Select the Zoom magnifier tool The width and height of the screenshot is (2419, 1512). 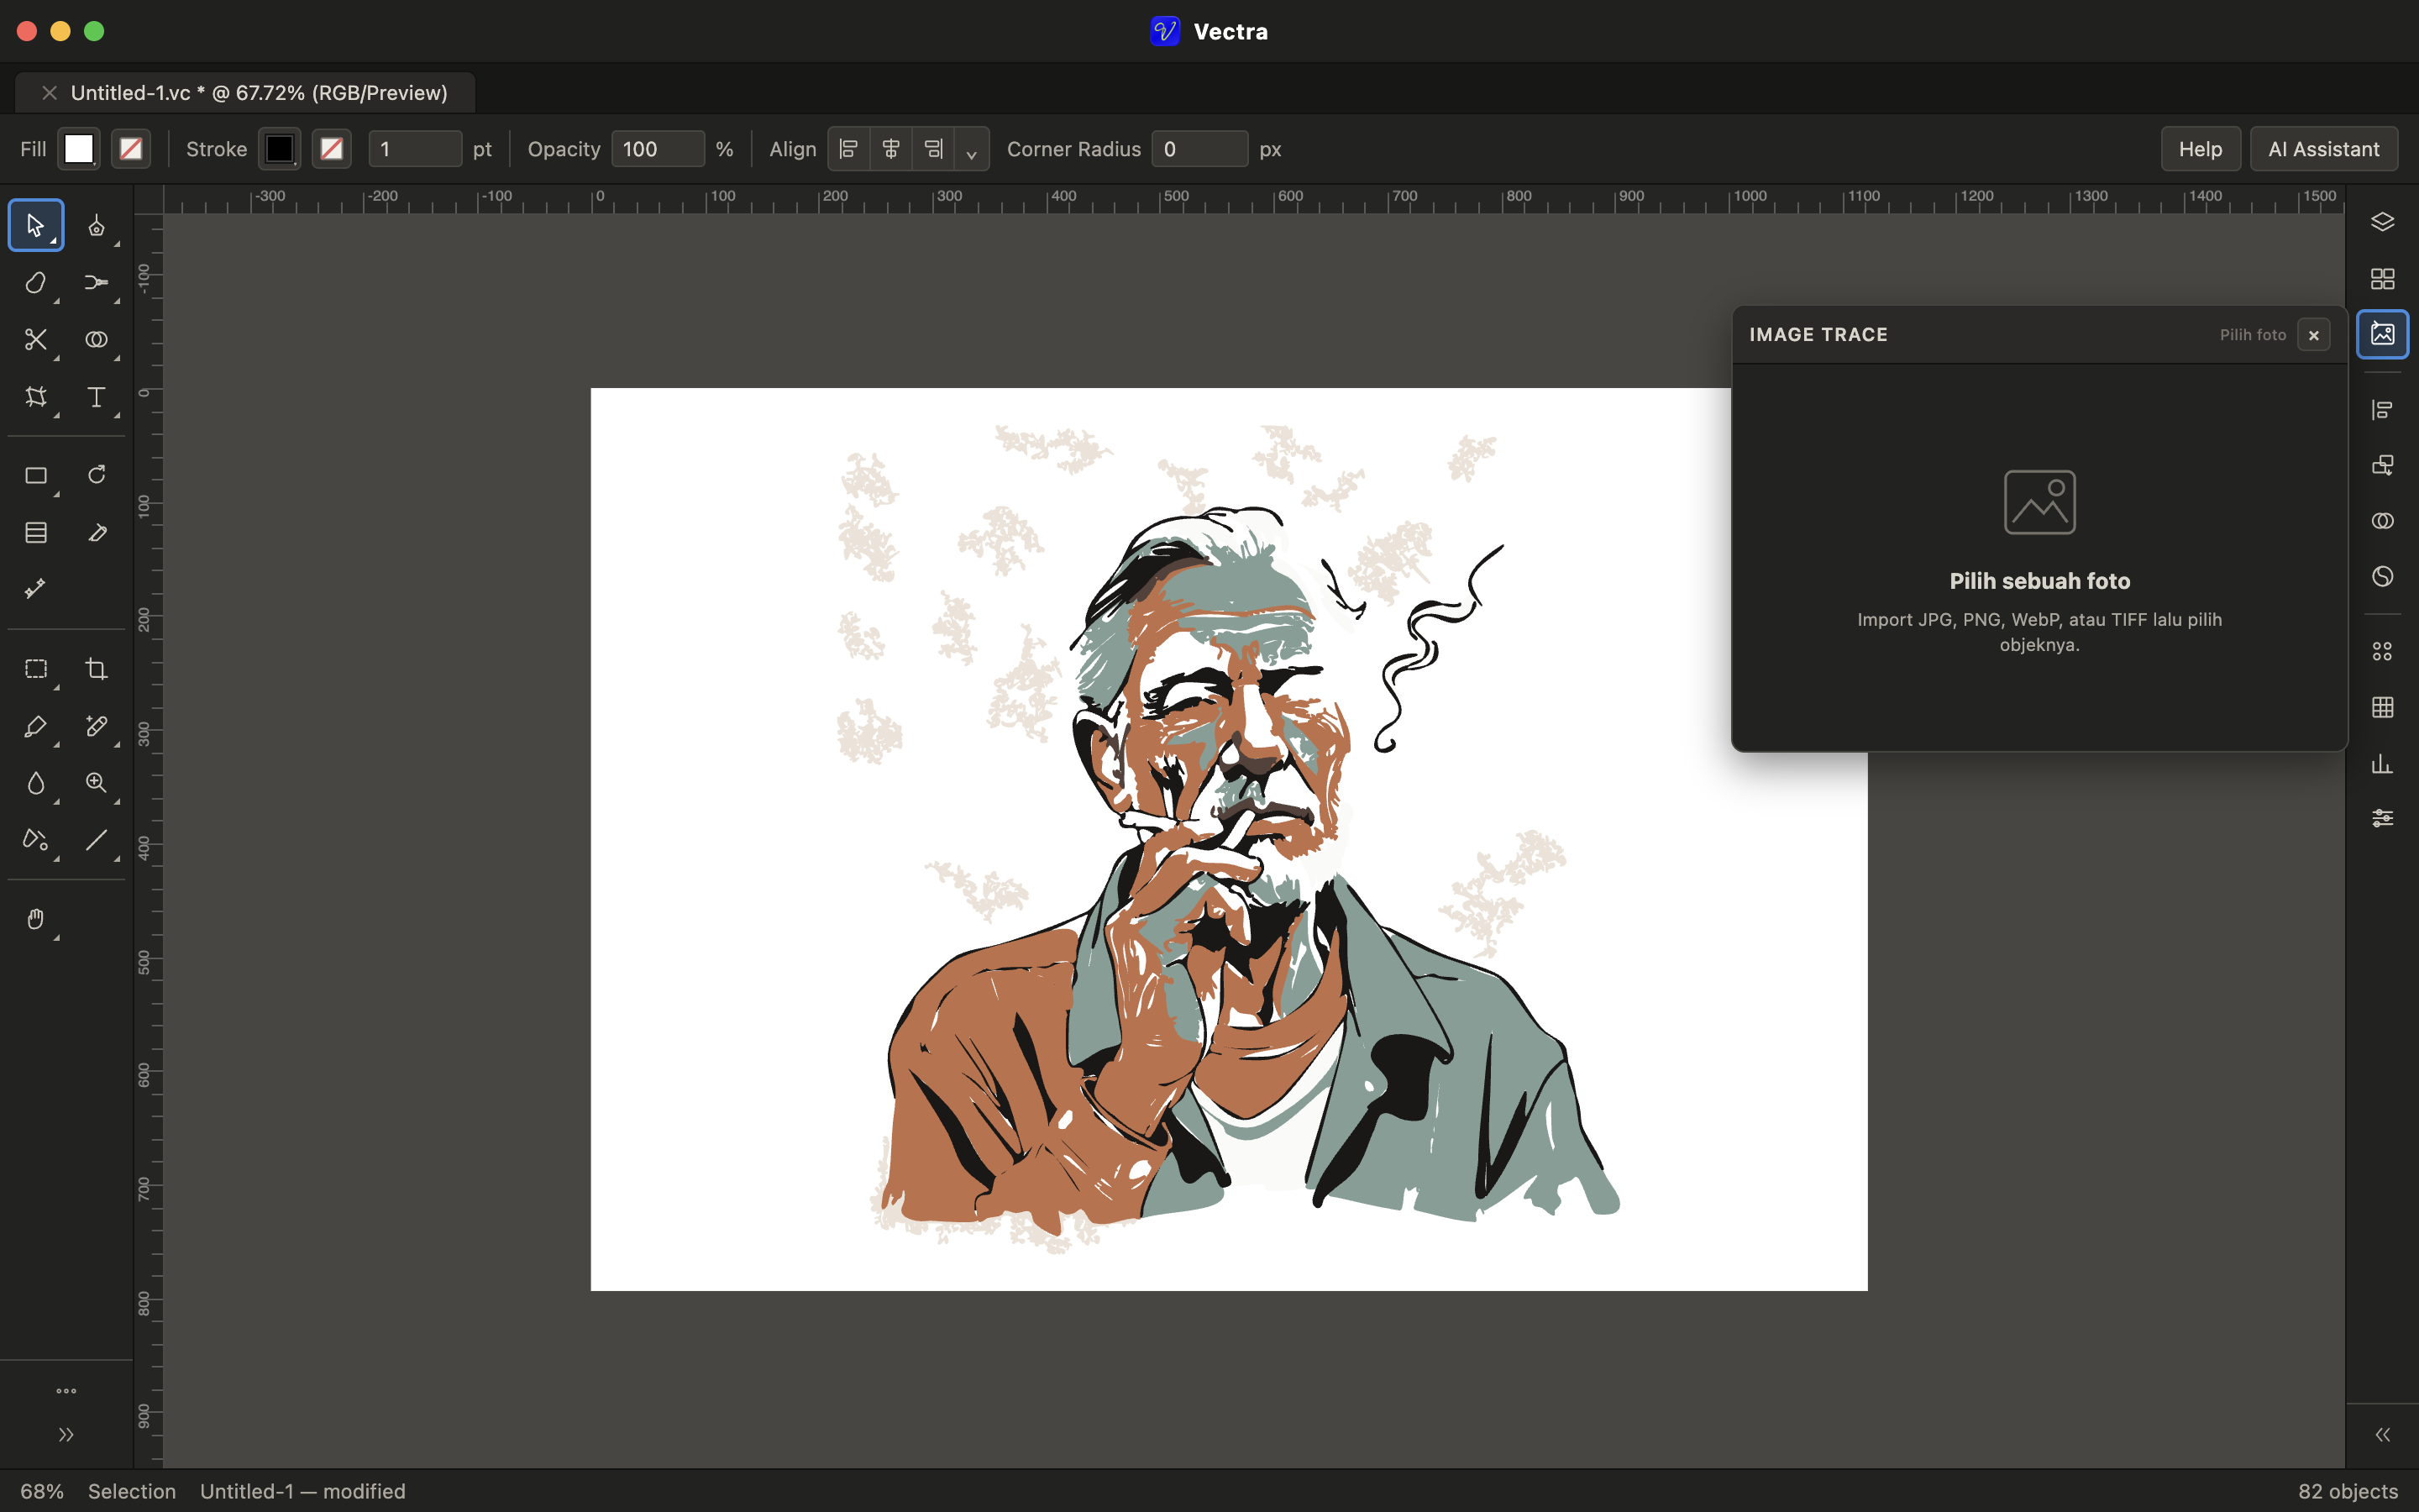[x=96, y=783]
